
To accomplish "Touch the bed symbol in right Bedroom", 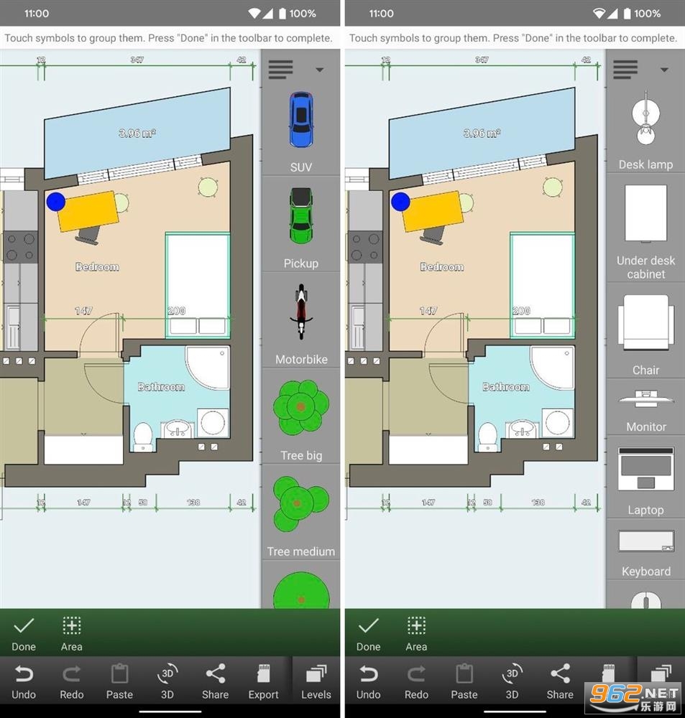I will (543, 285).
